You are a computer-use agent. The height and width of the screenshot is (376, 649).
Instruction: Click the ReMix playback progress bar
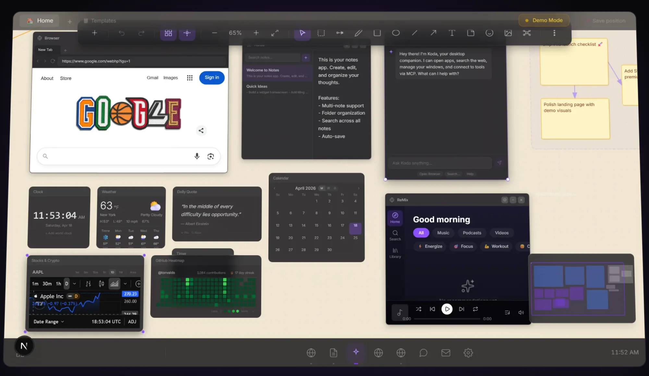point(447,319)
